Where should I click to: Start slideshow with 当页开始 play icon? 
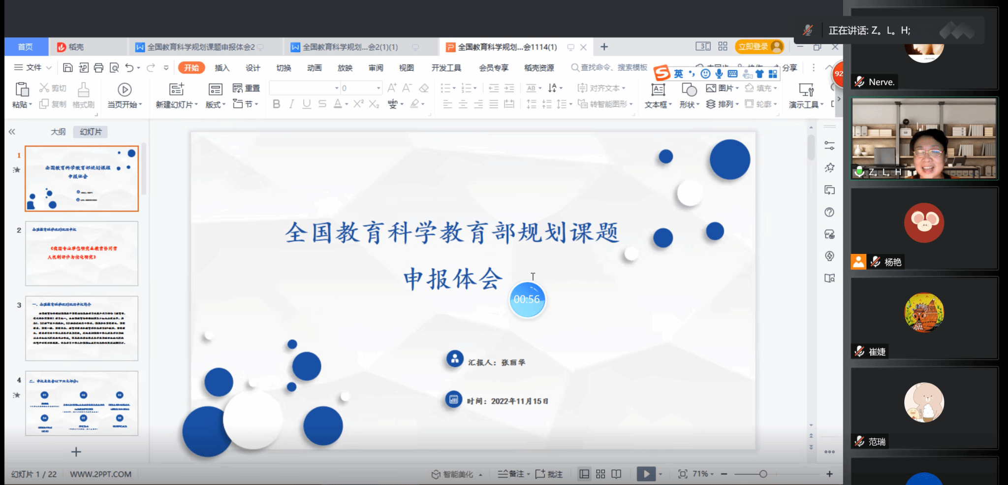tap(125, 90)
